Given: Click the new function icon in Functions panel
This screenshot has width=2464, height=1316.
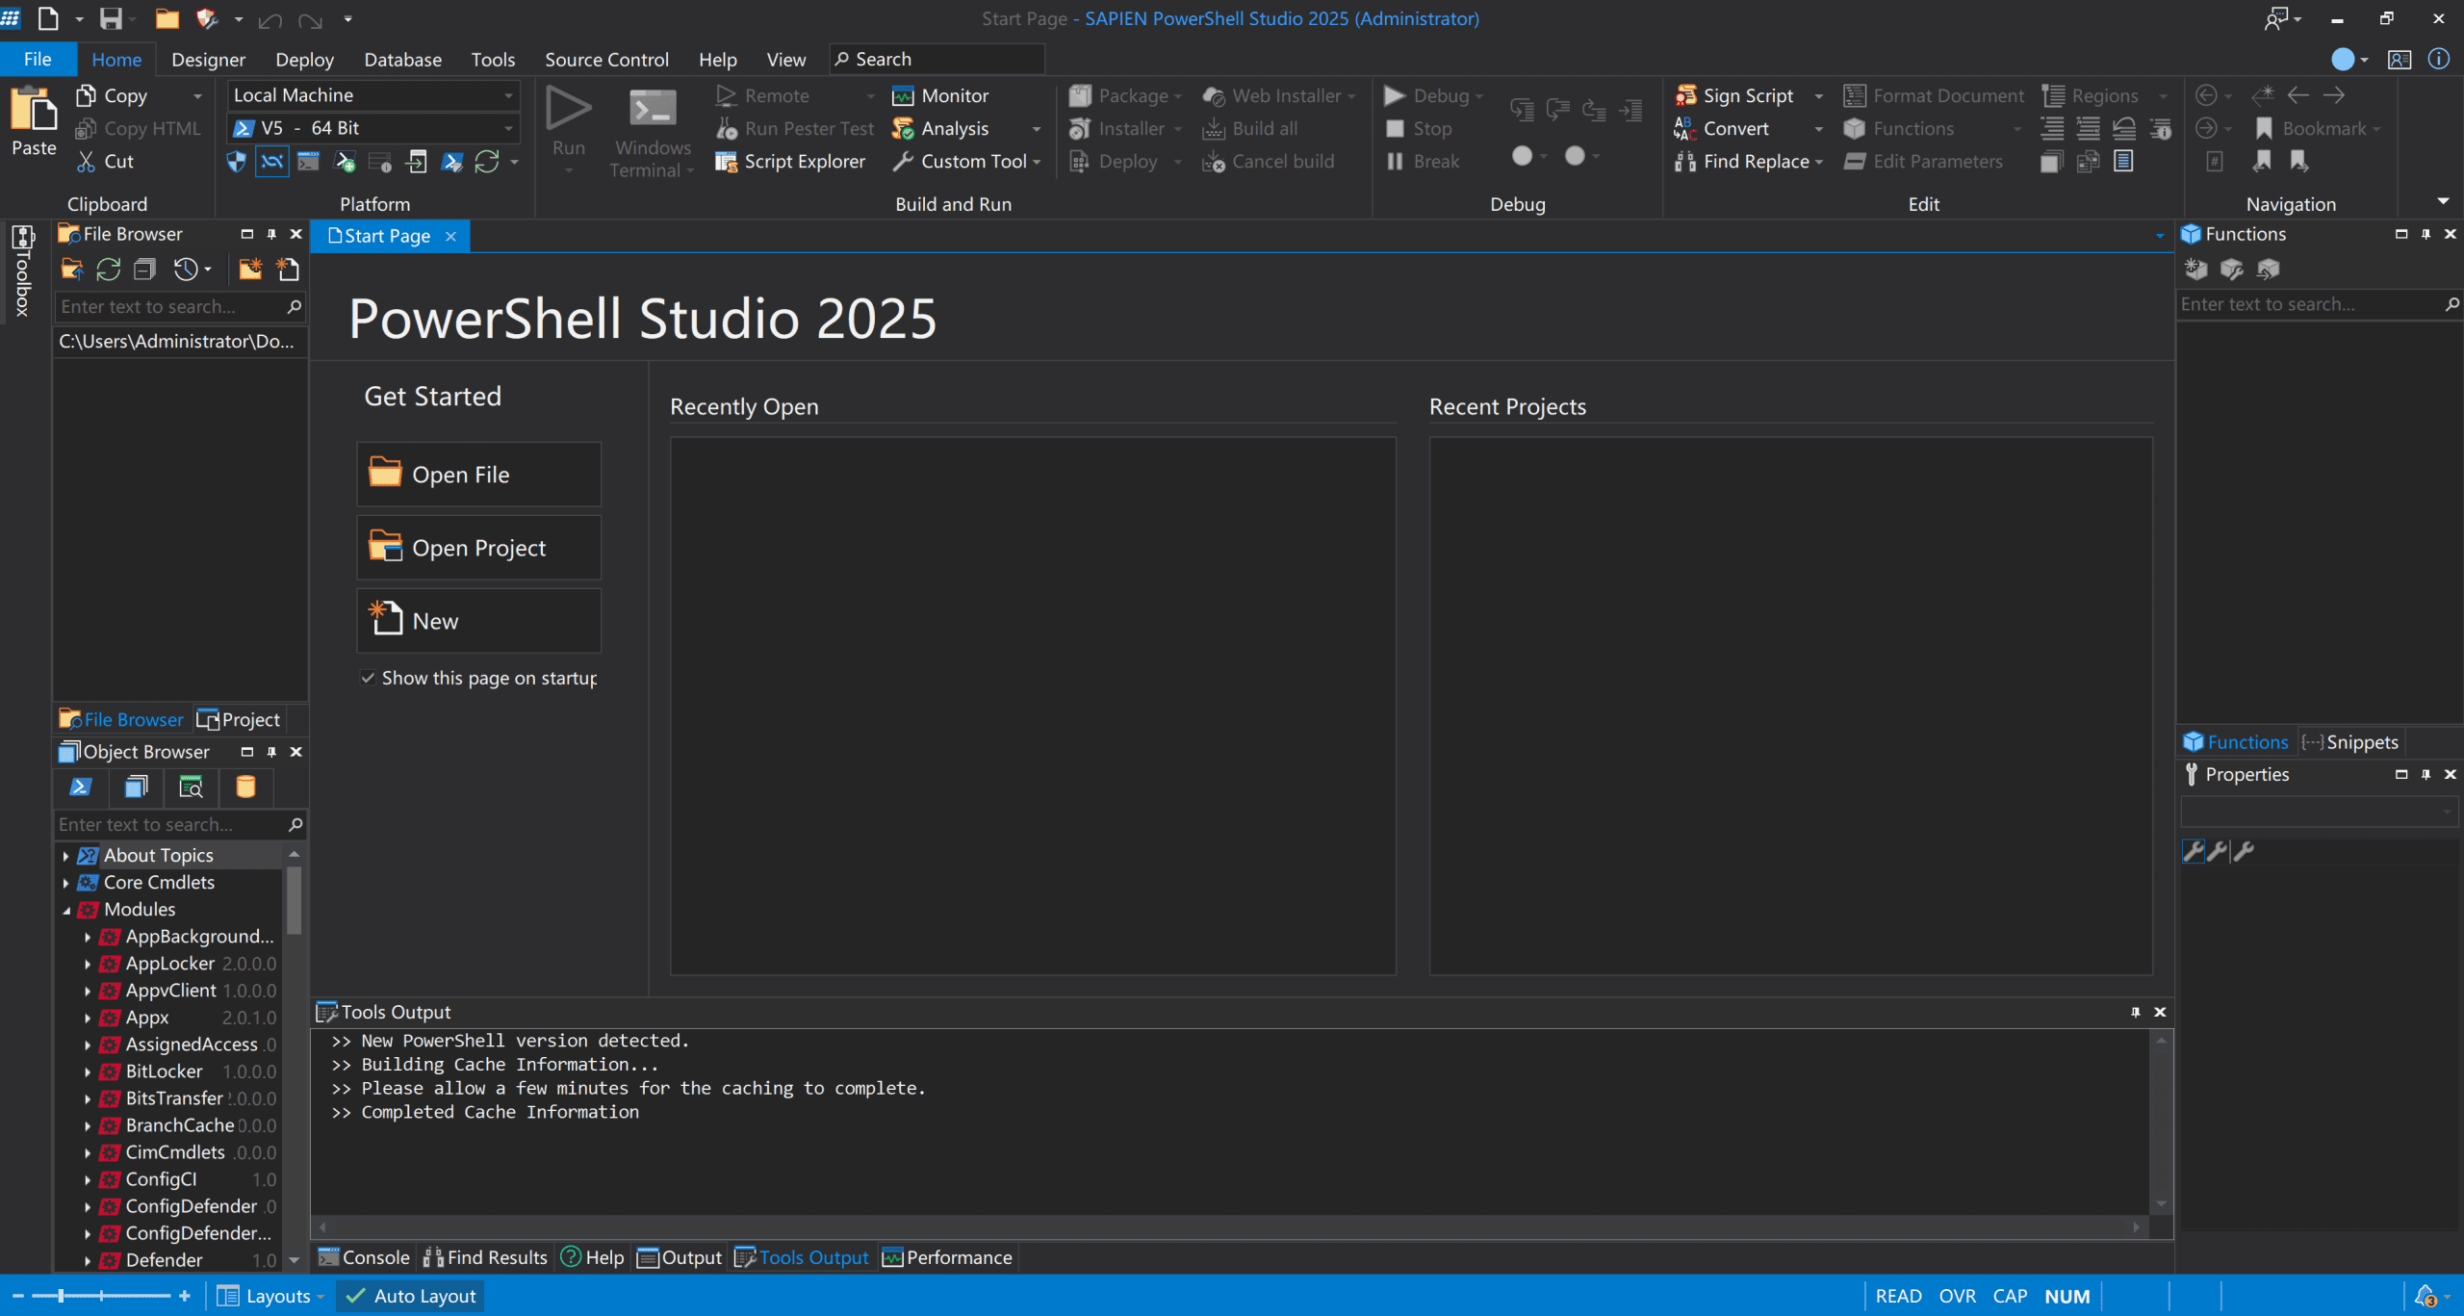Looking at the screenshot, I should [x=2195, y=270].
